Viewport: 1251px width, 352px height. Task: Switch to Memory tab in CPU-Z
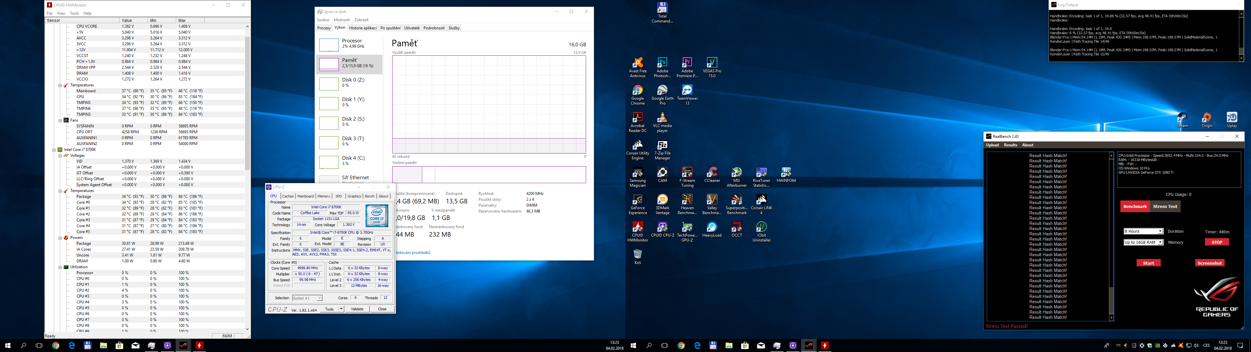click(x=324, y=197)
